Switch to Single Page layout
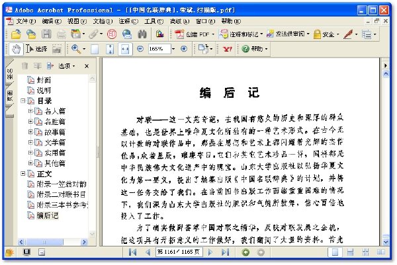 (x=335, y=252)
